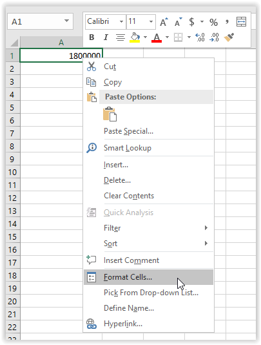Screen dimensions: 261x345
Task: Click cell A1 containing 1800000
Action: 61,55
